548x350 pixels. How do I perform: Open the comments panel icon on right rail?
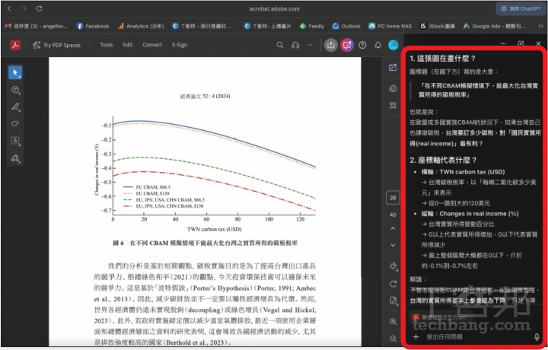[x=393, y=88]
